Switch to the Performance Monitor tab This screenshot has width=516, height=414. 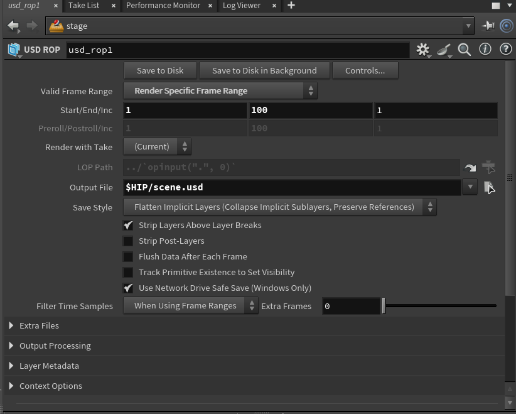click(163, 6)
